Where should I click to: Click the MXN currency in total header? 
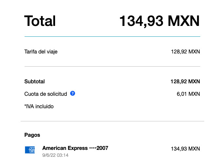(184, 21)
